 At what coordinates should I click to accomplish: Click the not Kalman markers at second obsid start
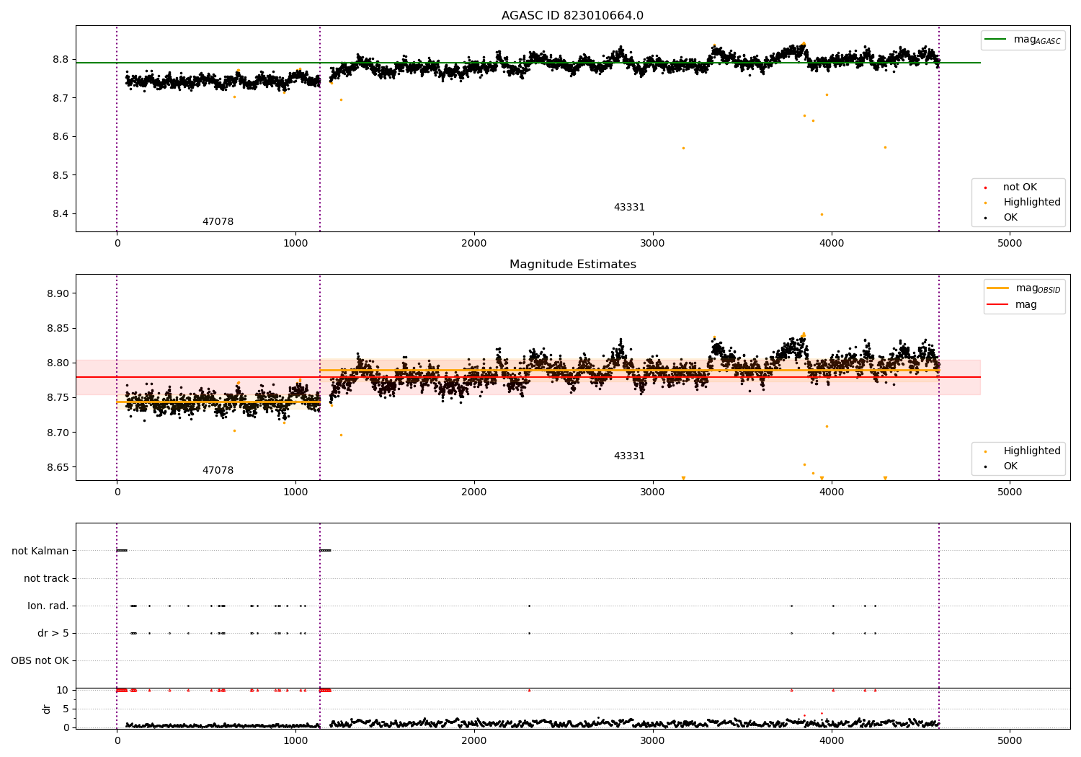click(325, 551)
